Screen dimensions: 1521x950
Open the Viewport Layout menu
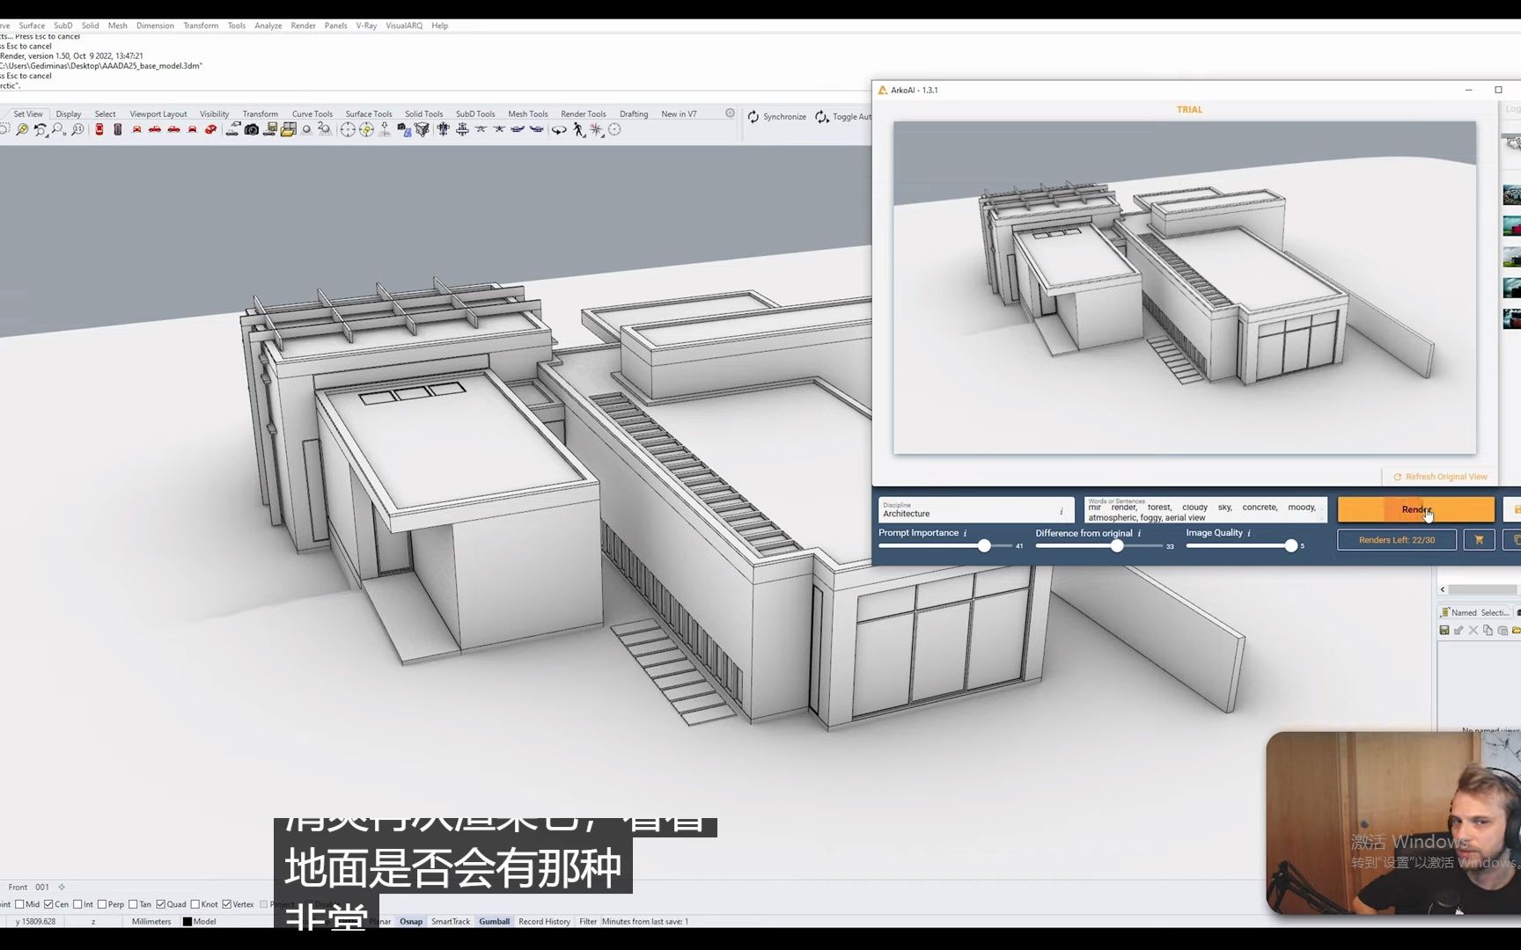click(158, 113)
